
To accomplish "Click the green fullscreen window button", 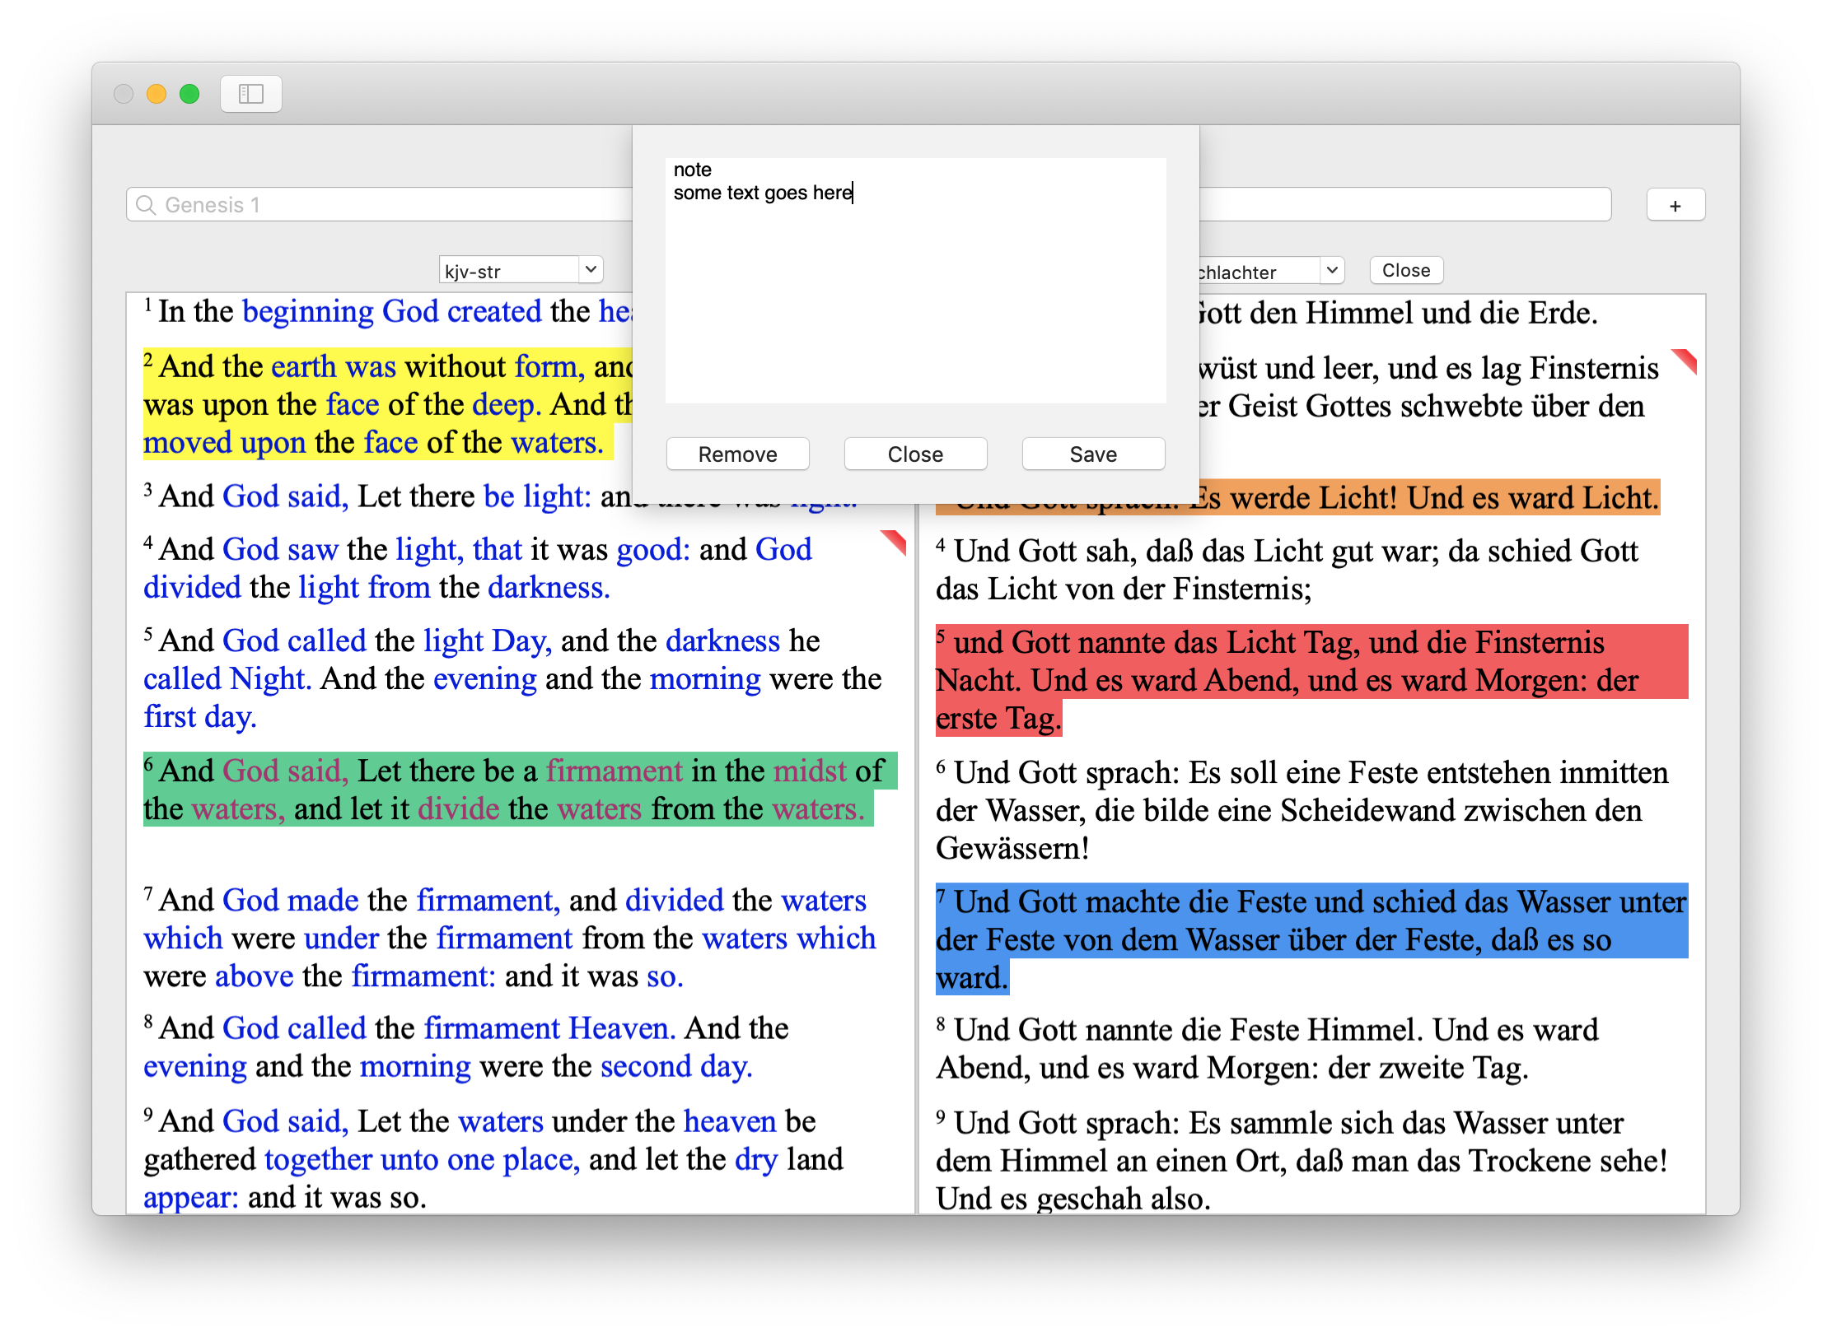I will coord(189,94).
